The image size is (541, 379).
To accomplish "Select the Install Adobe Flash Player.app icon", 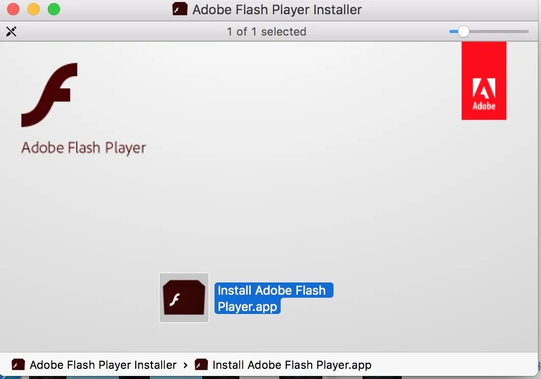I will pos(184,298).
